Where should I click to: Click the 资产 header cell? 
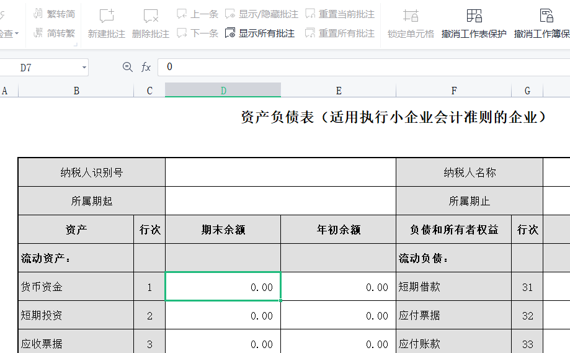point(76,230)
